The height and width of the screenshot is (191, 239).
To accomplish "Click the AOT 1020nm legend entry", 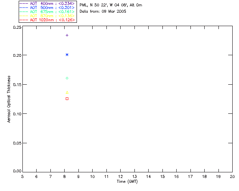I will click(x=52, y=20).
